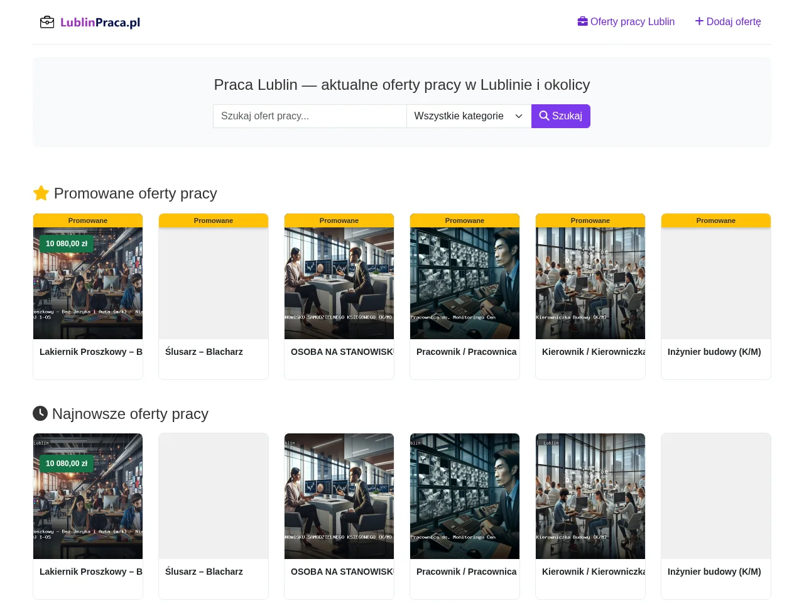Expand the Wszystkie kategorie dropdown
The height and width of the screenshot is (603, 804).
(469, 116)
